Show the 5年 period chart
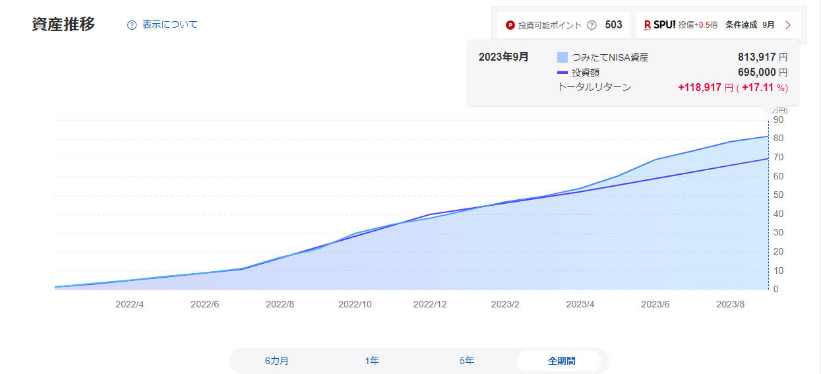Viewport: 821px width, 374px height. (x=467, y=361)
